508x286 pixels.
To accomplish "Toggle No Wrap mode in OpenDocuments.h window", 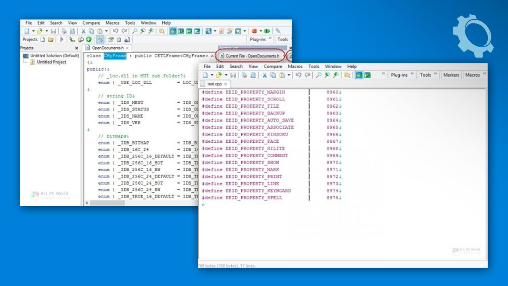I will [x=173, y=31].
